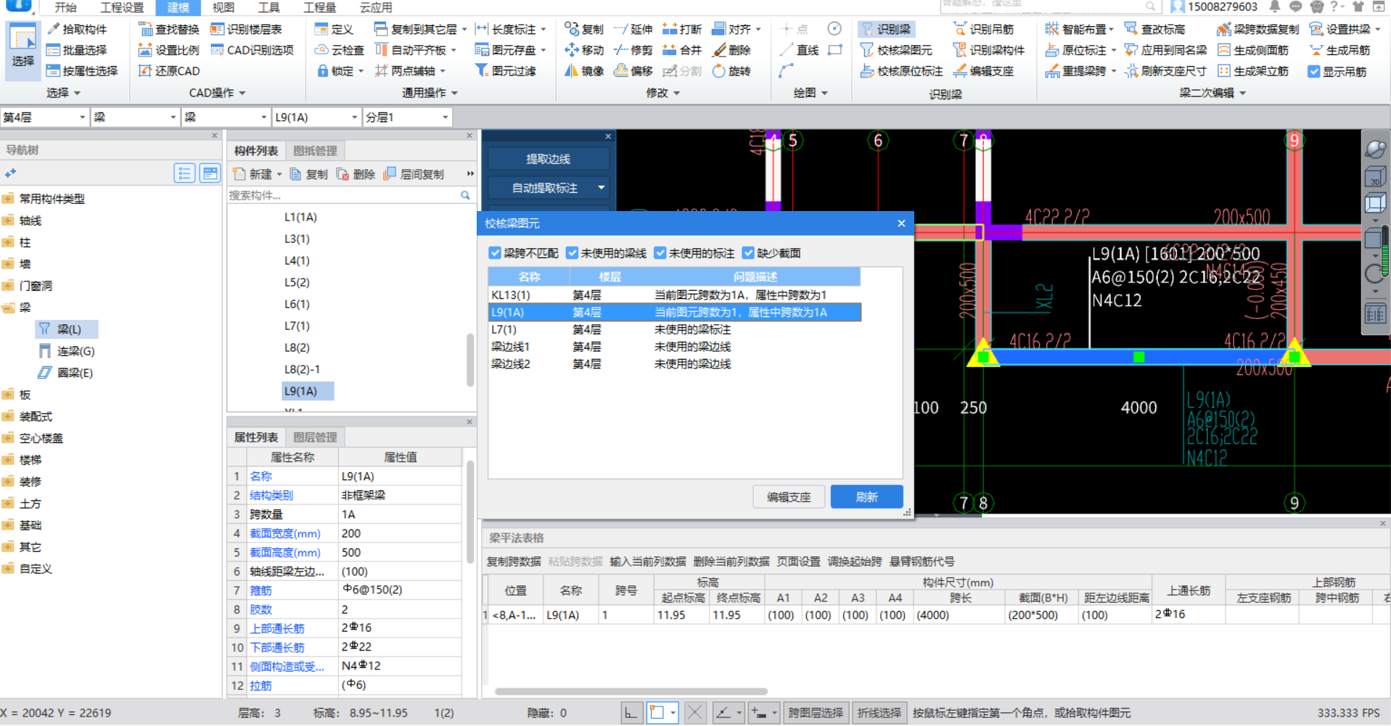1391x726 pixels.
Task: Select the 移动 tool
Action: [x=584, y=50]
